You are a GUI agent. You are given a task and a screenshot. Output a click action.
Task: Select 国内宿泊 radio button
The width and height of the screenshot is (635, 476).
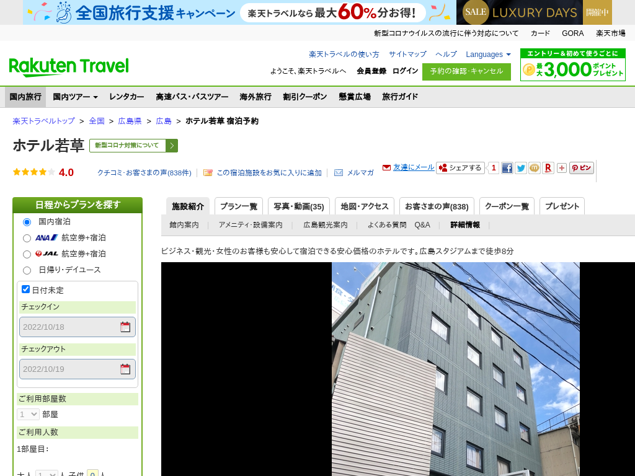(x=27, y=222)
